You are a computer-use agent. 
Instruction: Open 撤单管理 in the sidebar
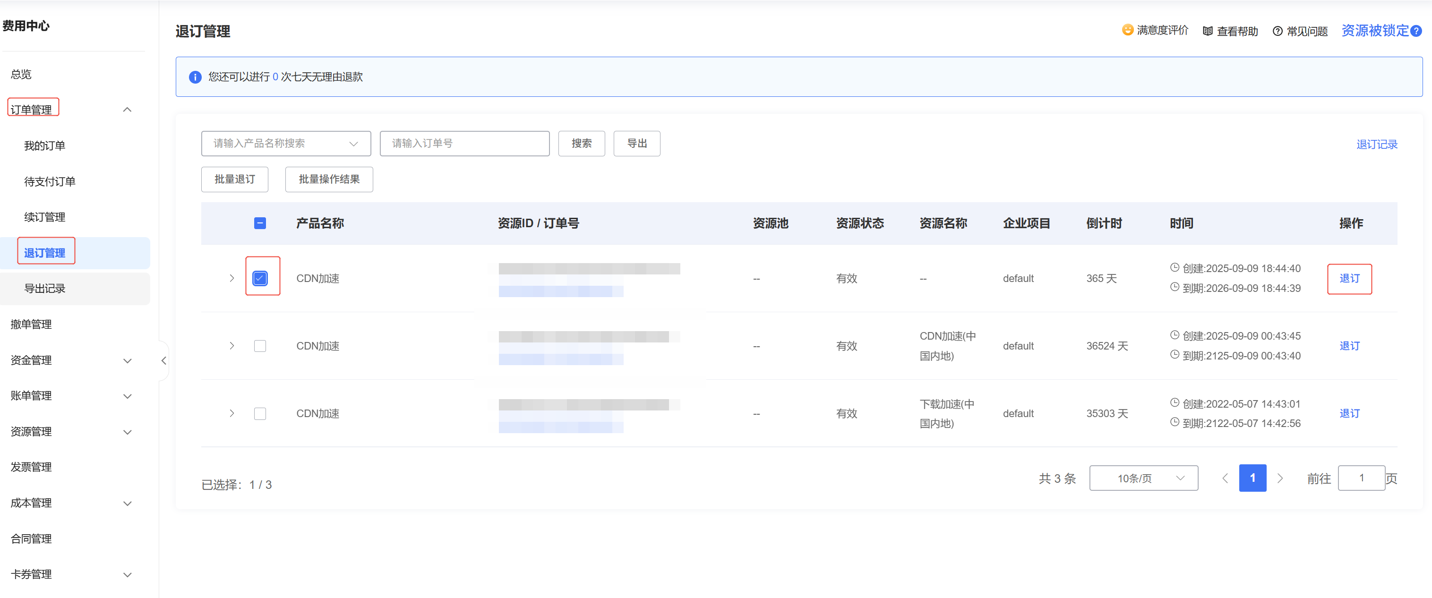(x=31, y=324)
